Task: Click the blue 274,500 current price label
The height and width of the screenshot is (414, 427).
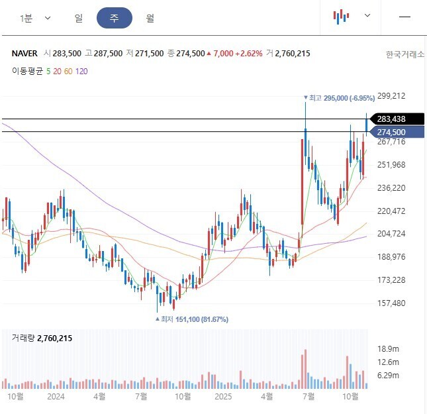Action: click(397, 132)
